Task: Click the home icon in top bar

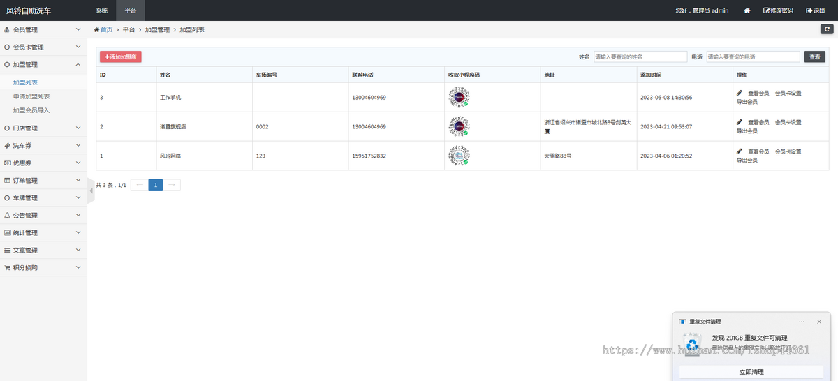Action: 747,10
